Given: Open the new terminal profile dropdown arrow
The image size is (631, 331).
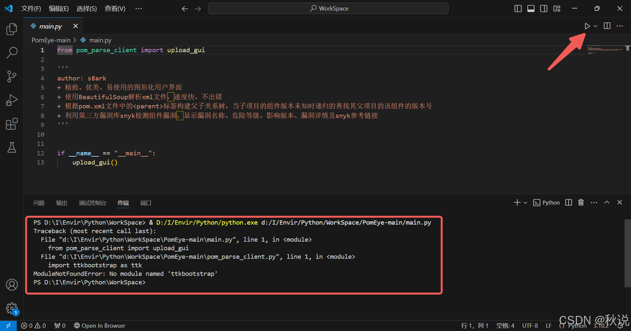Looking at the screenshot, I should click(x=526, y=203).
